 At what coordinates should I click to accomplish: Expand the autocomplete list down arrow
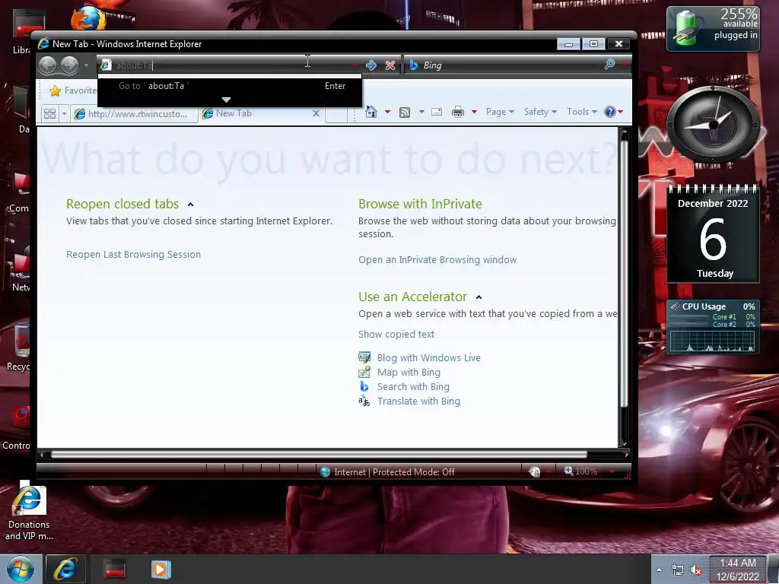226,100
